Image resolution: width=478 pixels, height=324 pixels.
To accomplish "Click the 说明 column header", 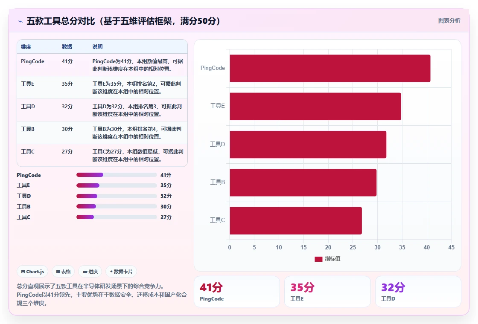I will click(98, 46).
